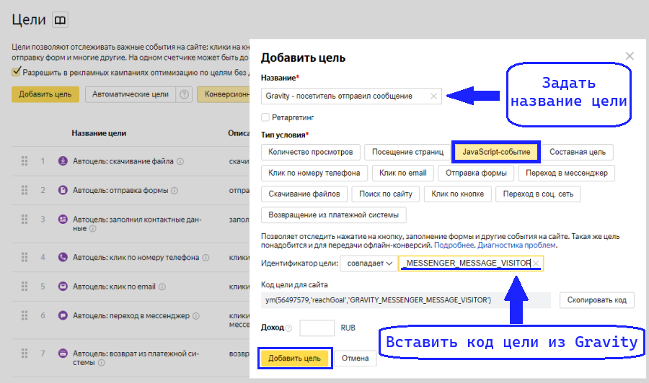Image resolution: width=649 pixels, height=383 pixels.
Task: Click the Отмена button
Action: point(355,359)
